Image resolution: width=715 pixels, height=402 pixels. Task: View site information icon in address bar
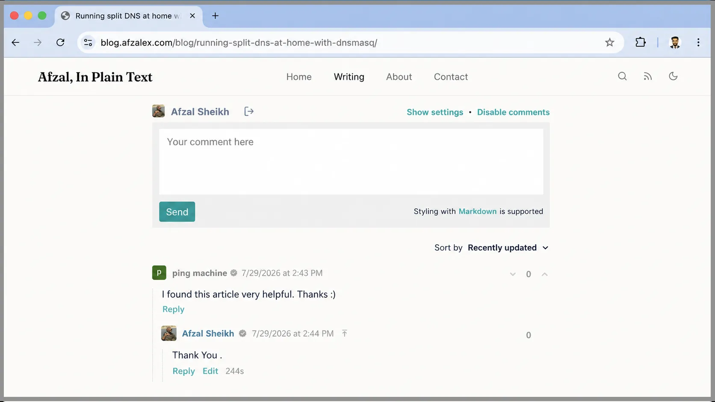[88, 42]
